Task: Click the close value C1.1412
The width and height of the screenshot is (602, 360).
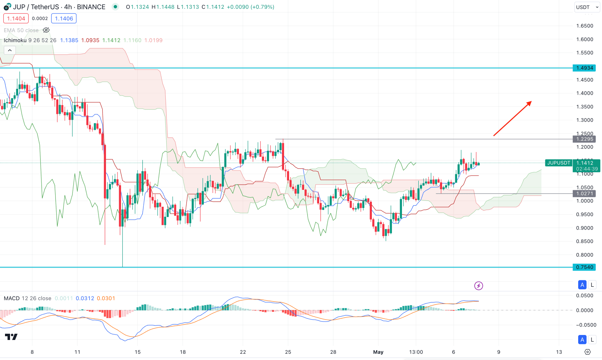Action: coord(213,7)
